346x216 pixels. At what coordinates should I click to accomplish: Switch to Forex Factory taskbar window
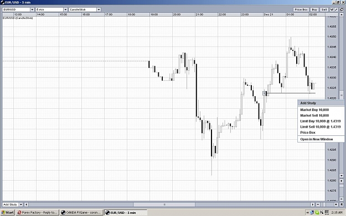37,213
